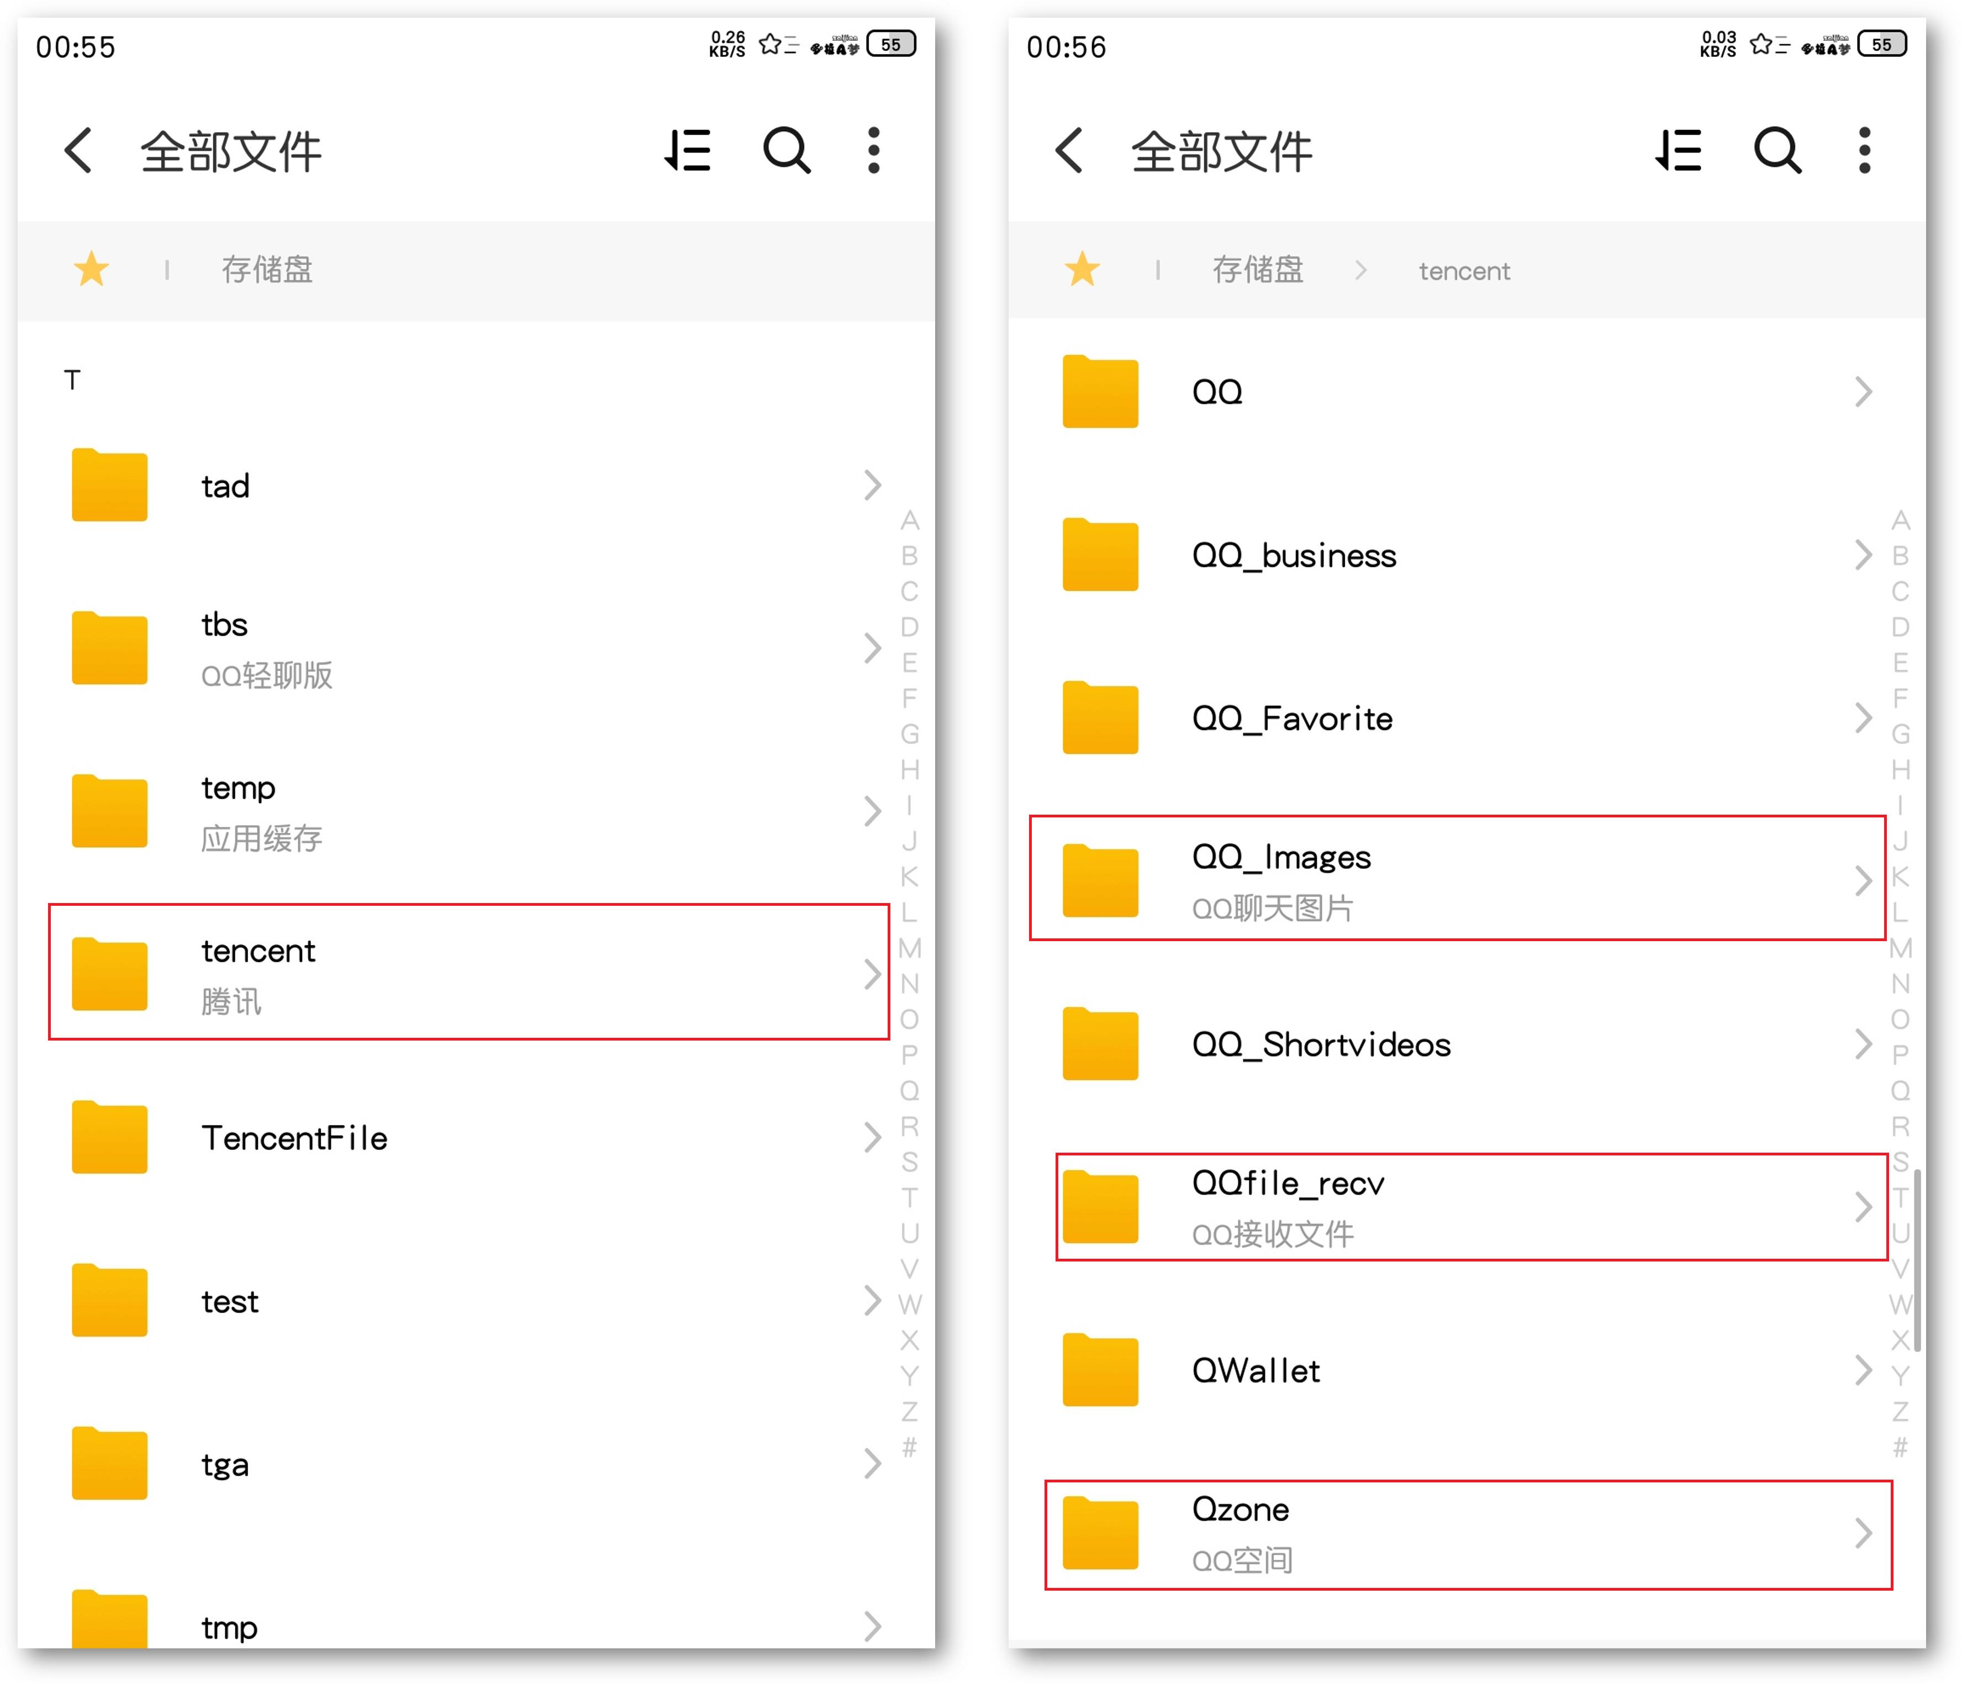1962x1684 pixels.
Task: Select 腾讯 subtitle under tencent
Action: click(x=231, y=1001)
